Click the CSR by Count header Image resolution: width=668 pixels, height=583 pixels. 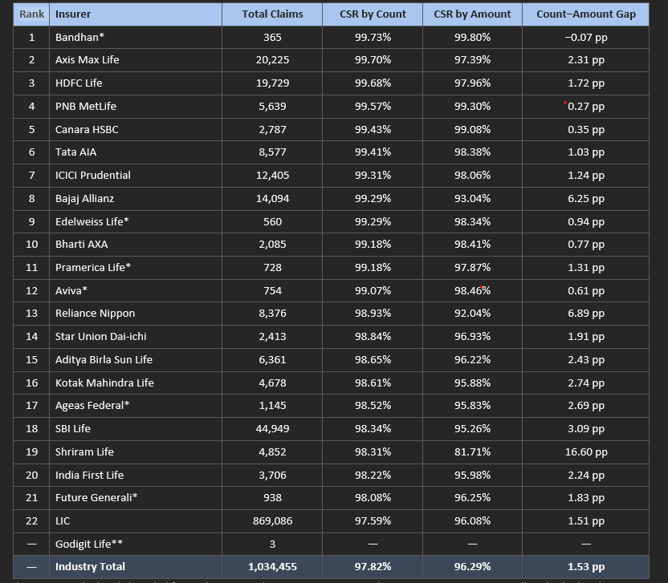click(x=373, y=14)
